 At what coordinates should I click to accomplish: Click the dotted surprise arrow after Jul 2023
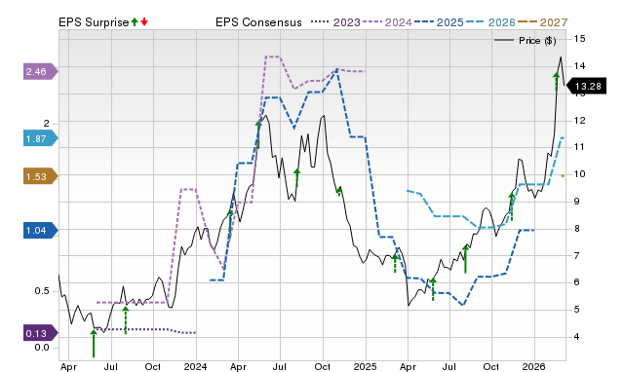[126, 320]
